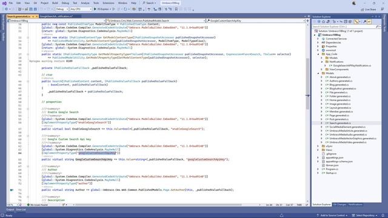Click the Live Share button

click(369, 10)
